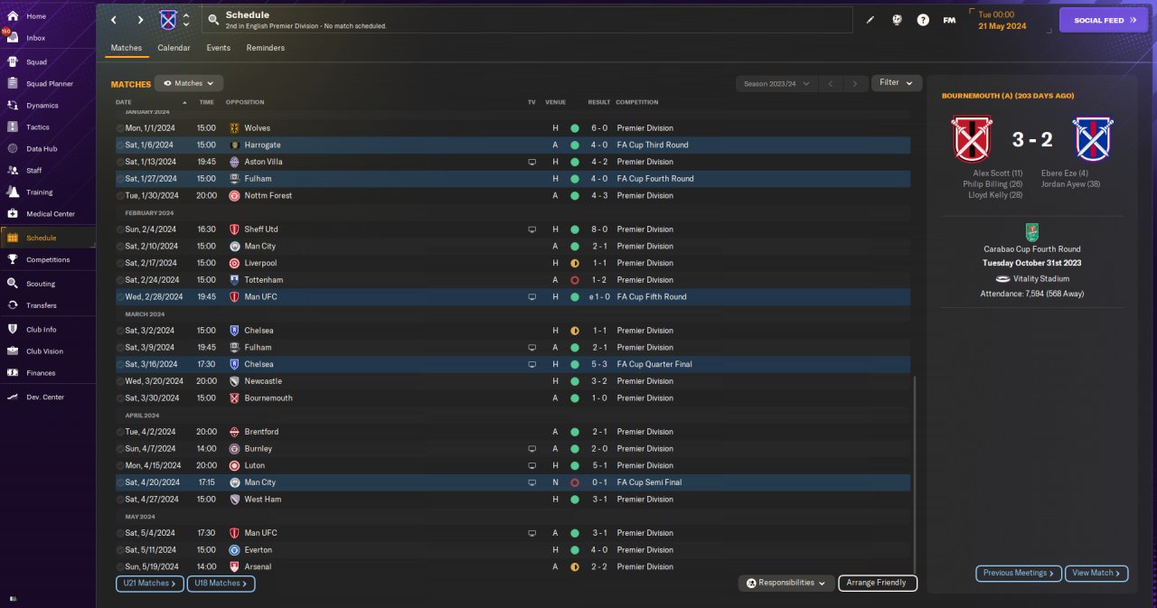1157x608 pixels.
Task: Click the Arrange Friendly button
Action: point(878,583)
